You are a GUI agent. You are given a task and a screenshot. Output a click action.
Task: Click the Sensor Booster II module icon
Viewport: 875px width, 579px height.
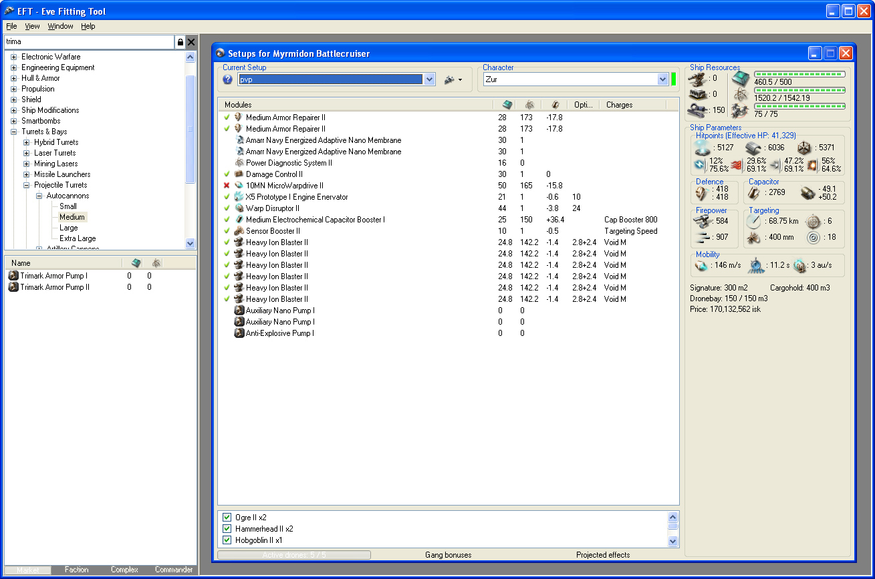click(239, 231)
